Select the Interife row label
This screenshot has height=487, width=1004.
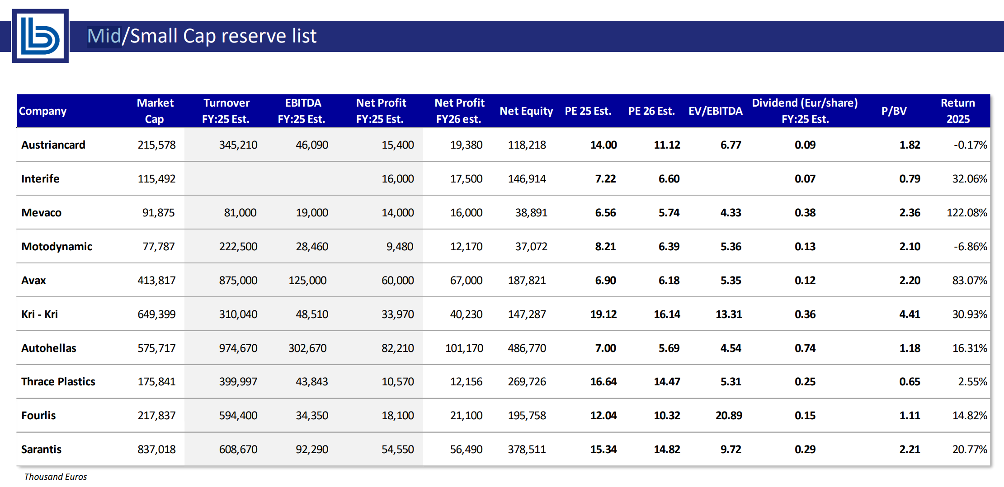coord(40,179)
